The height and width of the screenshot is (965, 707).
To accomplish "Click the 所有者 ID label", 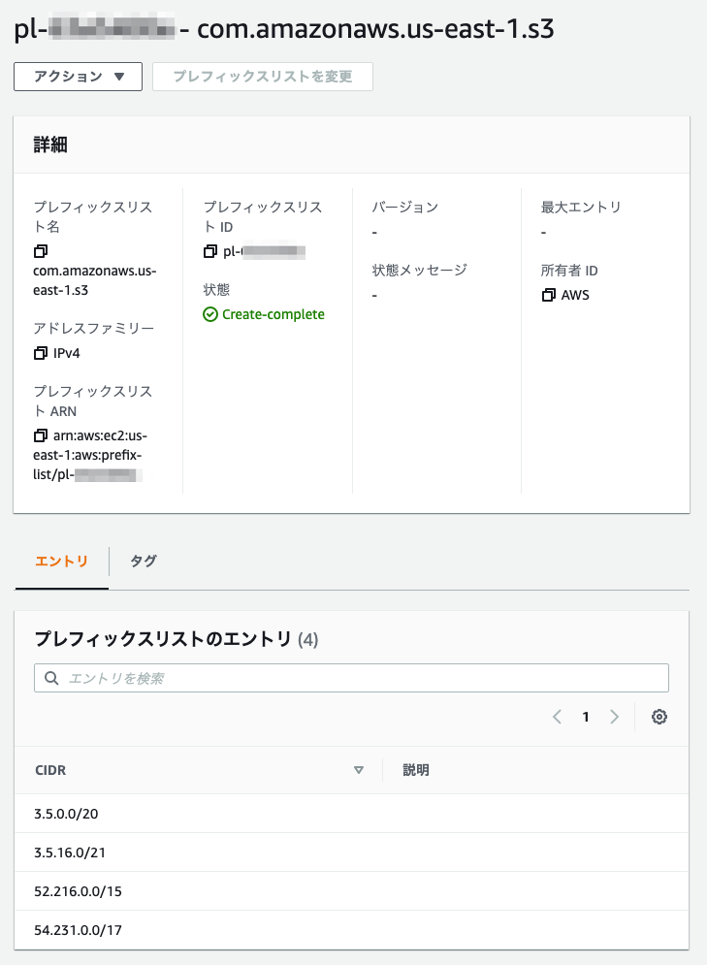I will [x=569, y=271].
